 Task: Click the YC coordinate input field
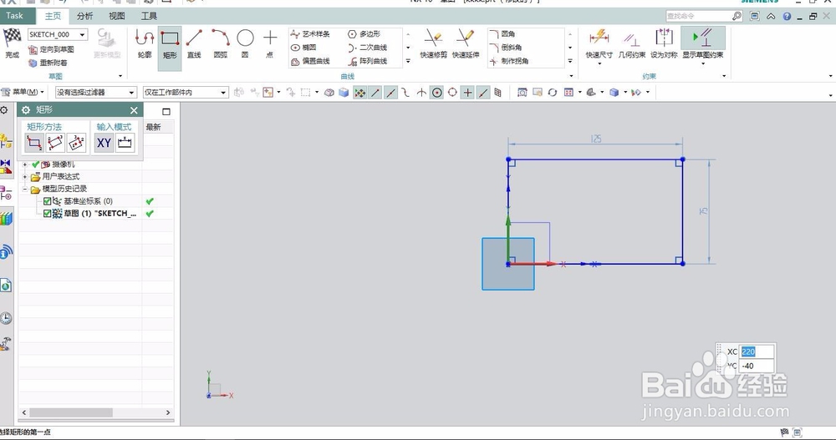[x=757, y=366]
